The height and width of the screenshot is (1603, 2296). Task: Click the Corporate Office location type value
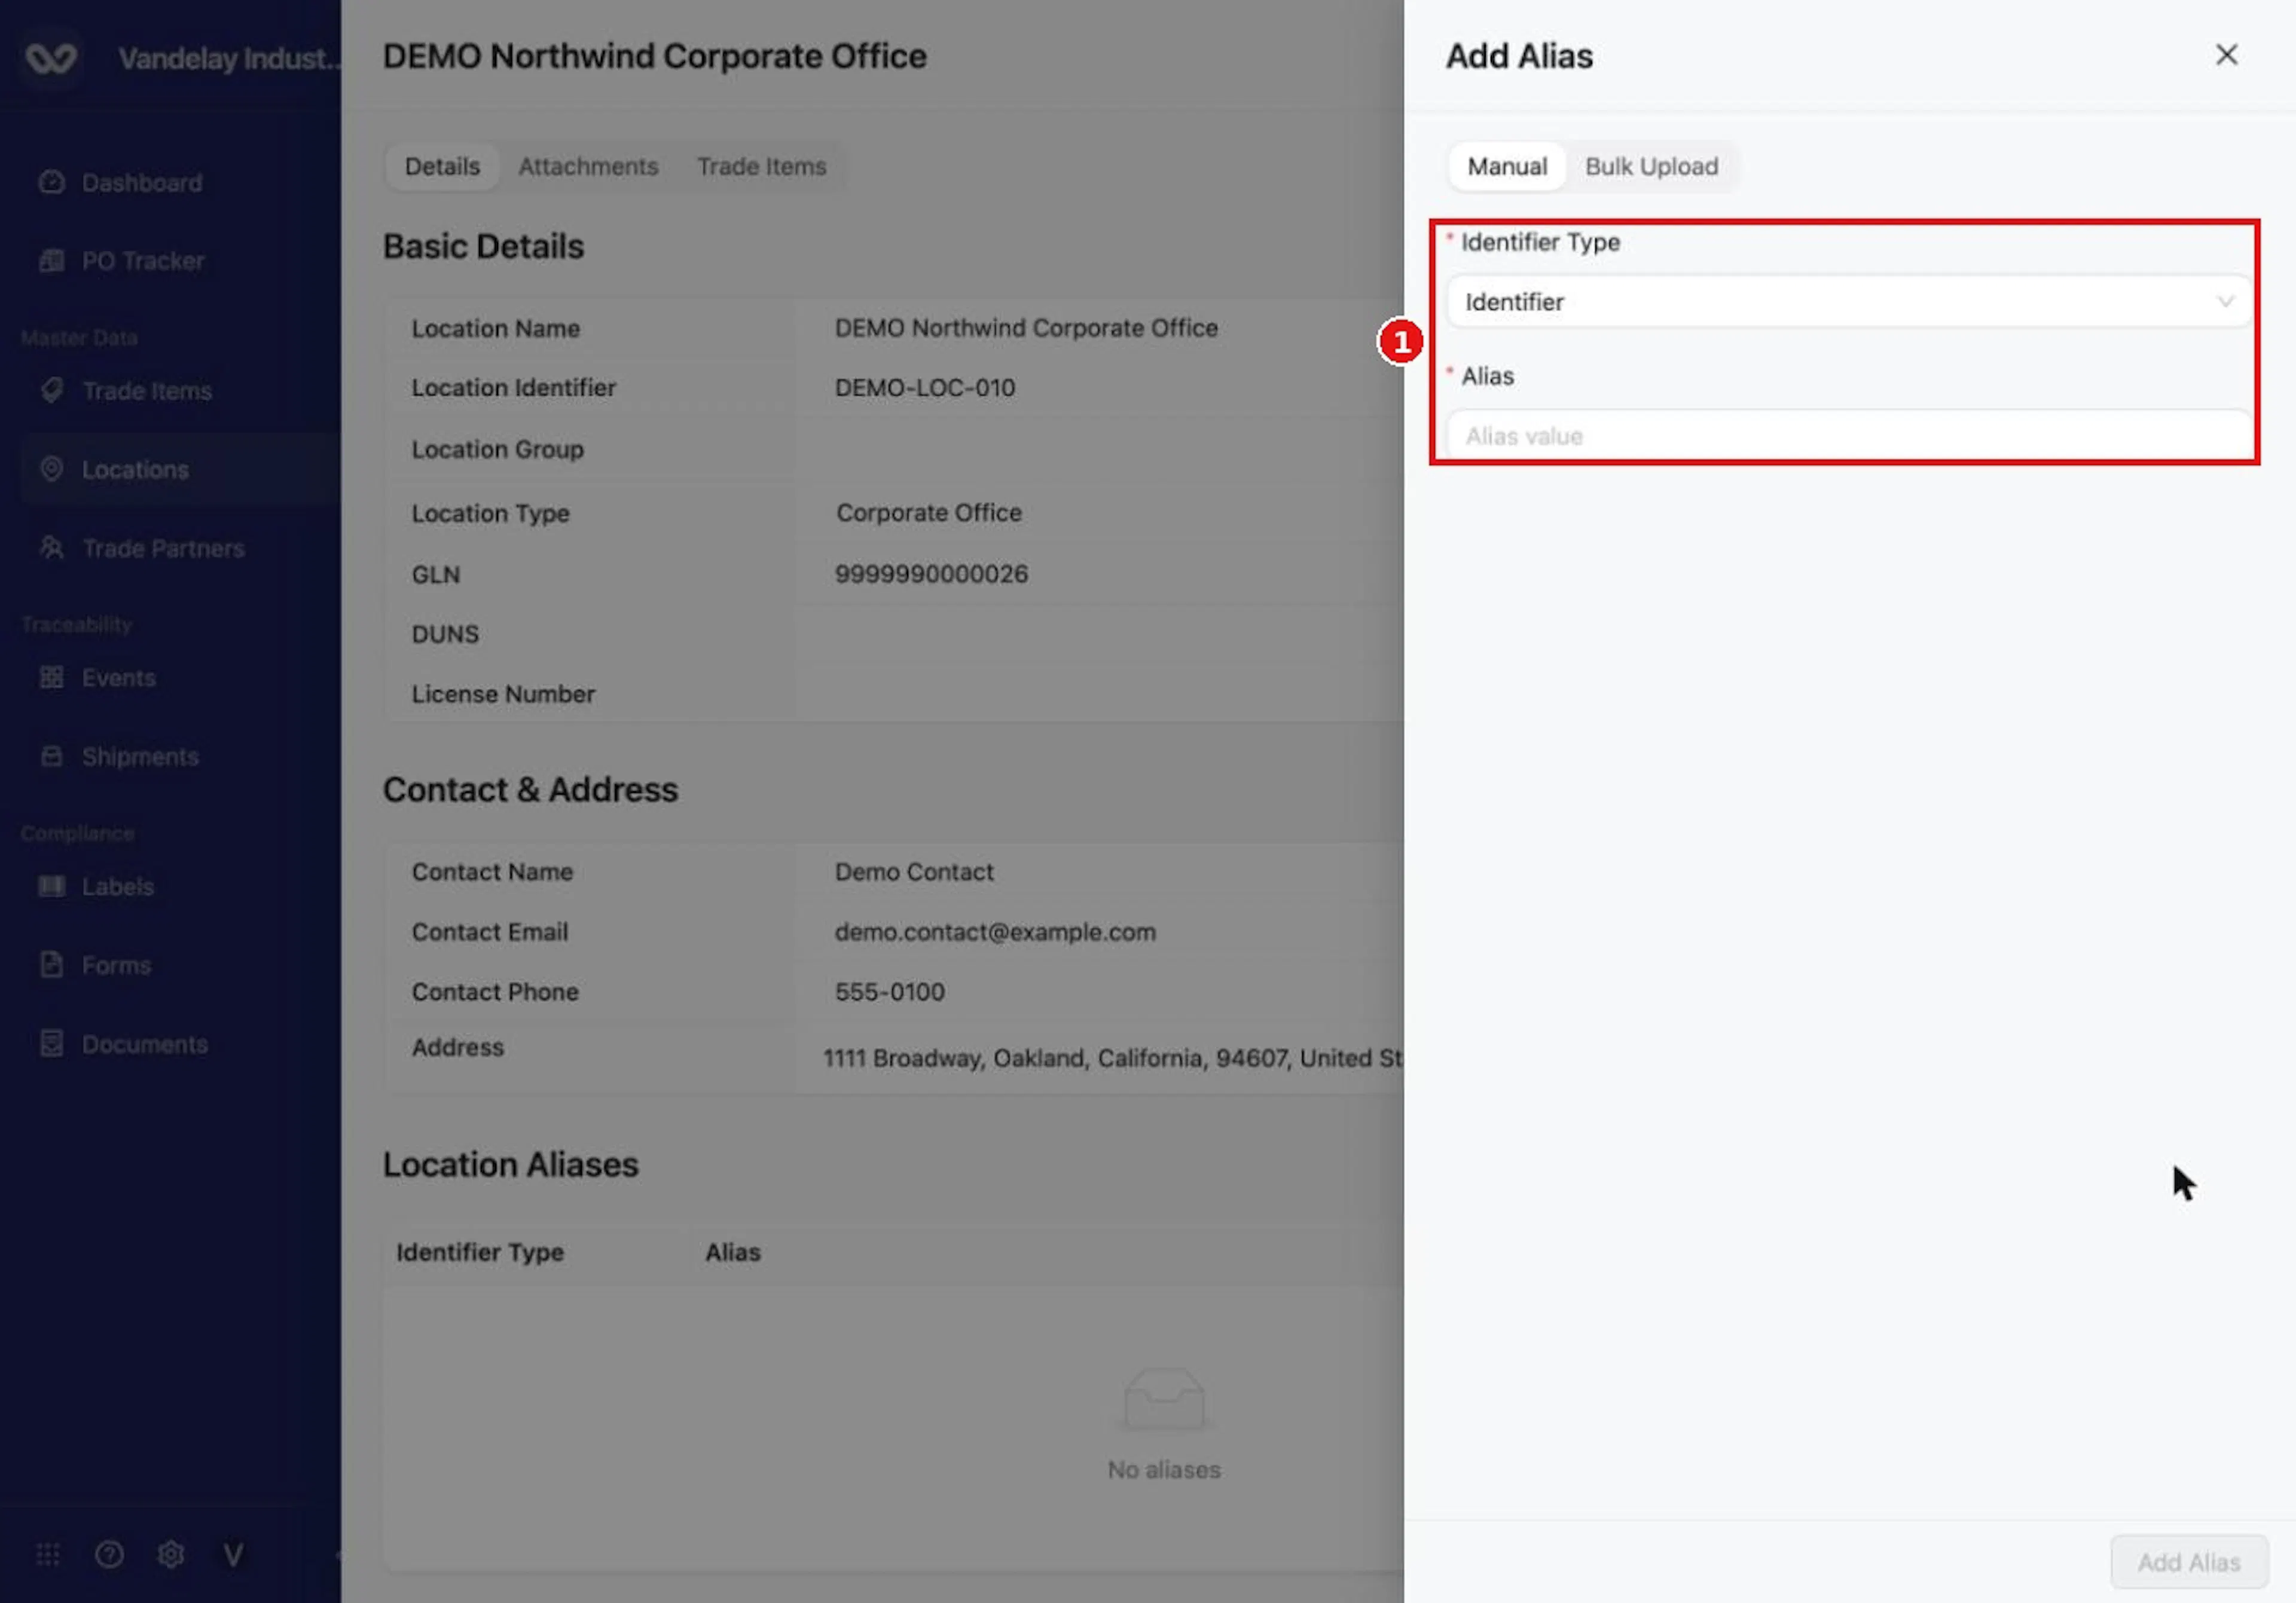tap(929, 513)
